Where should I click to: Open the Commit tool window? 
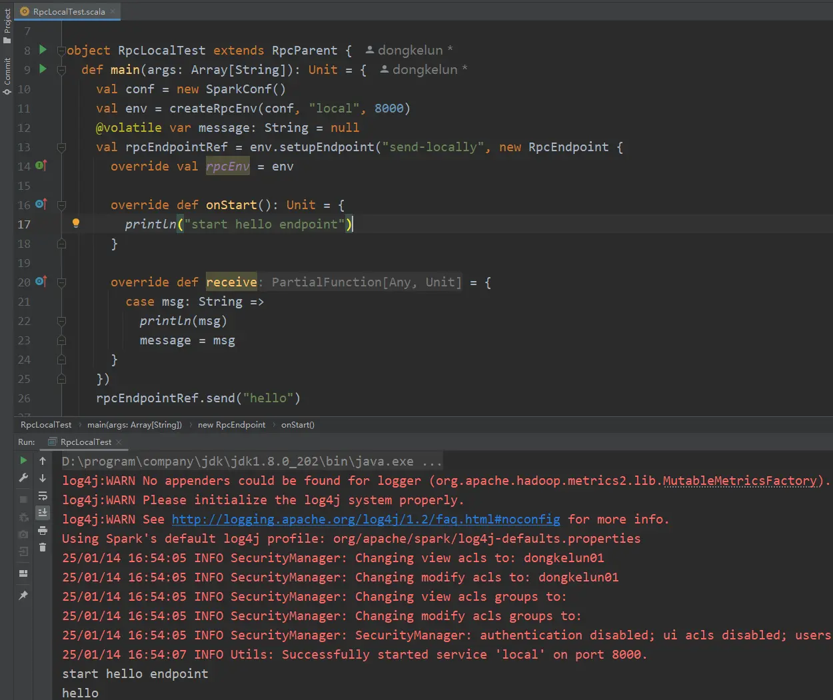point(7,75)
